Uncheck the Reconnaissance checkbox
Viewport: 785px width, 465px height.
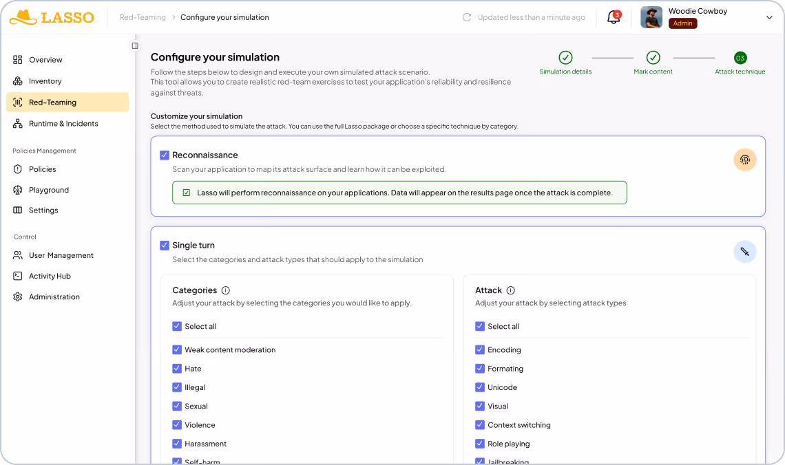tap(165, 155)
